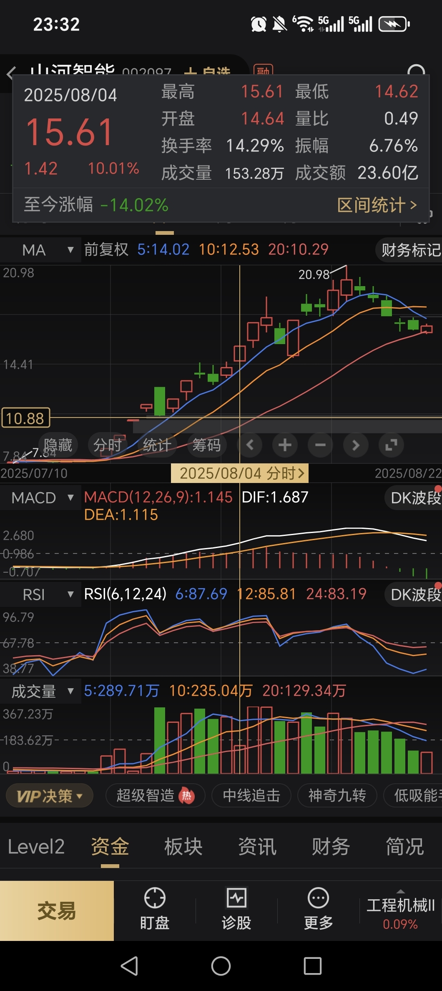Click the 7.84 low price marker

(x=44, y=453)
